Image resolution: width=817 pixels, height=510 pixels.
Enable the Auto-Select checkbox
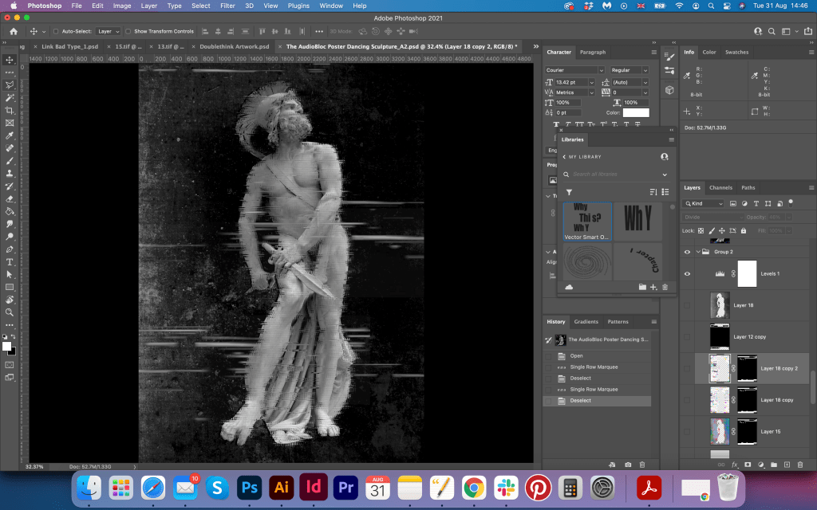(55, 31)
